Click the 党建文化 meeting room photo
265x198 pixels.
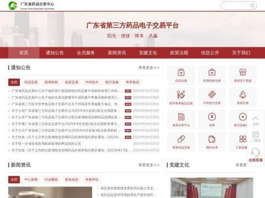click(x=212, y=188)
